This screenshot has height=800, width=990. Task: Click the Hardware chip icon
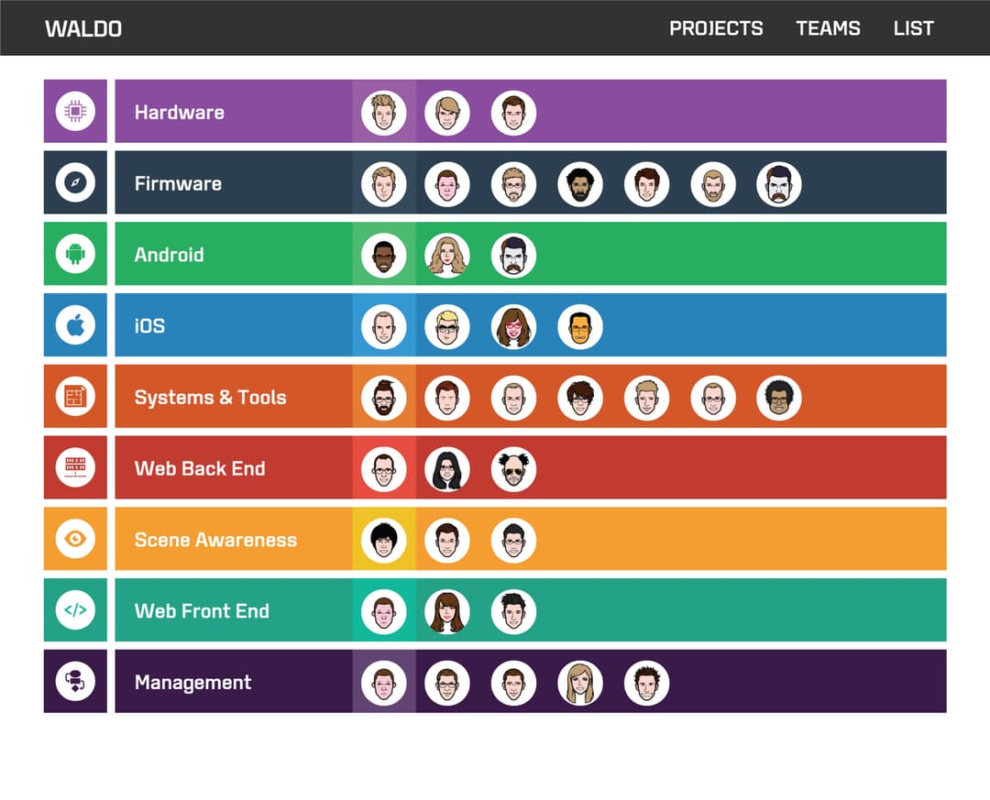coord(75,111)
